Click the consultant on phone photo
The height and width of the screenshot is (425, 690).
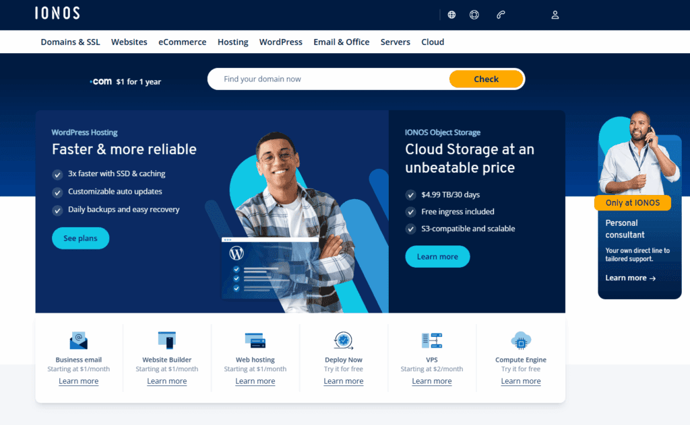pos(638,154)
